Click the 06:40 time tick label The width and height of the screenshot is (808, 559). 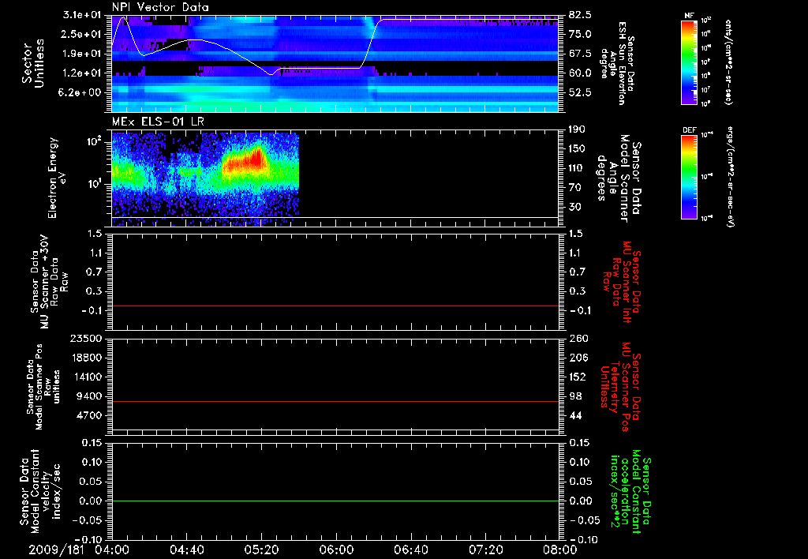(x=410, y=550)
